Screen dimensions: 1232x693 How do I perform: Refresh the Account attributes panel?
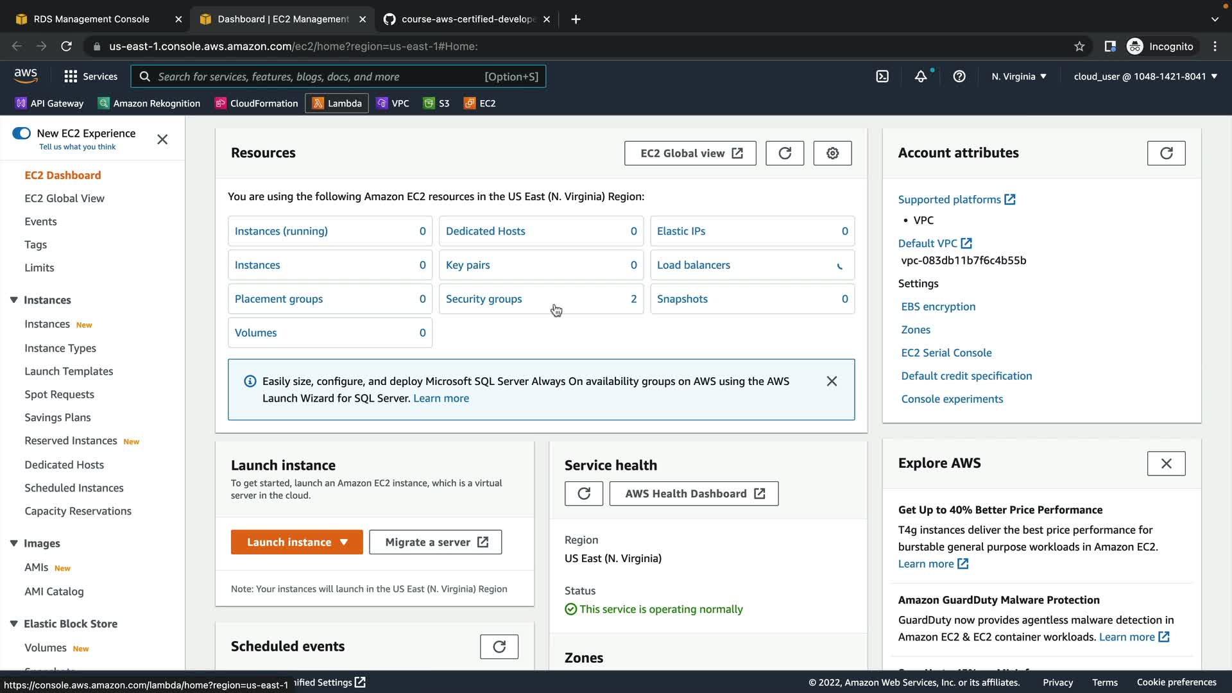pos(1166,153)
